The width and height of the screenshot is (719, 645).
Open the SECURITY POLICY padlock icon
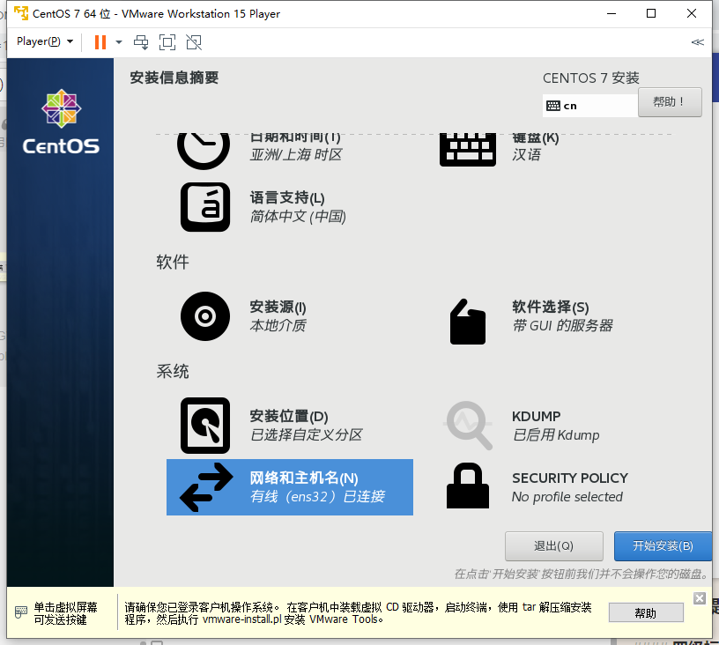point(468,486)
